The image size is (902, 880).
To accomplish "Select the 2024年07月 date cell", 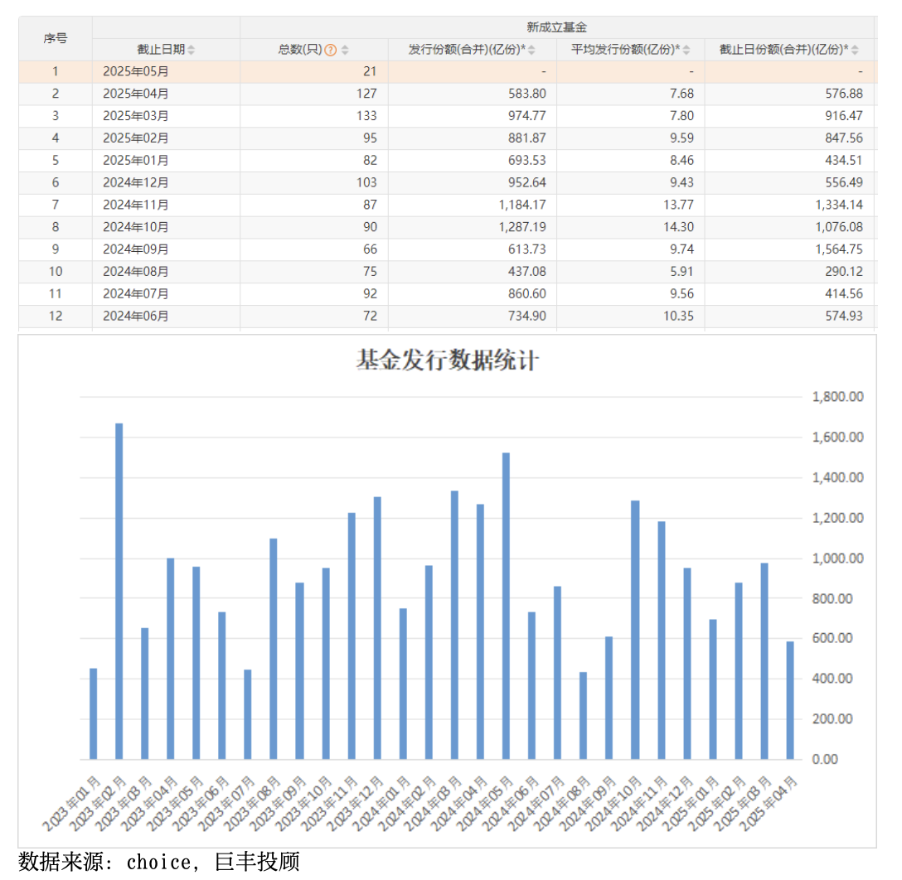I will 136,293.
